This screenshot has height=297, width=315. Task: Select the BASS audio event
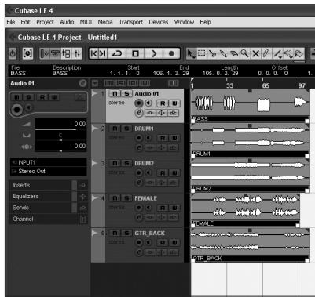click(x=250, y=106)
